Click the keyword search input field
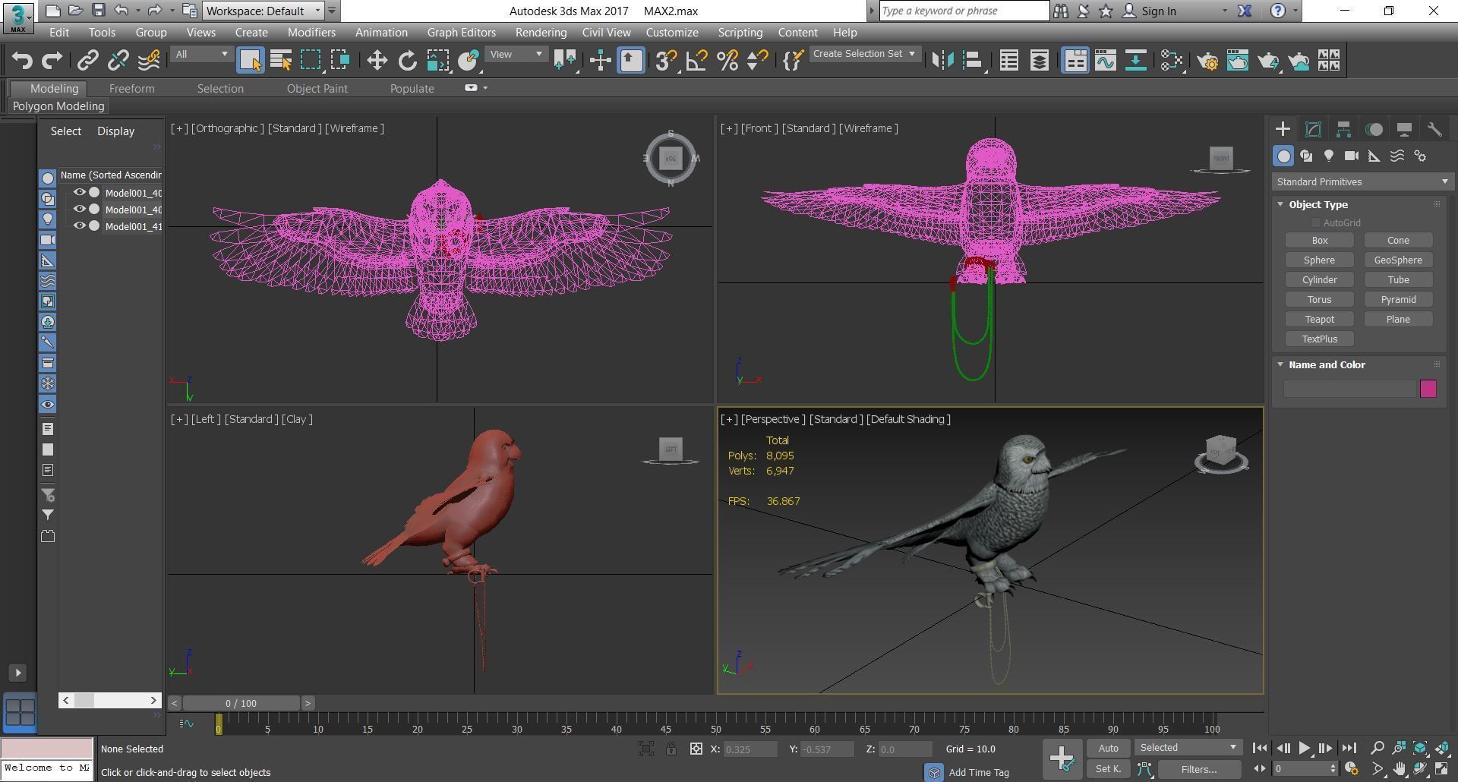 click(964, 11)
